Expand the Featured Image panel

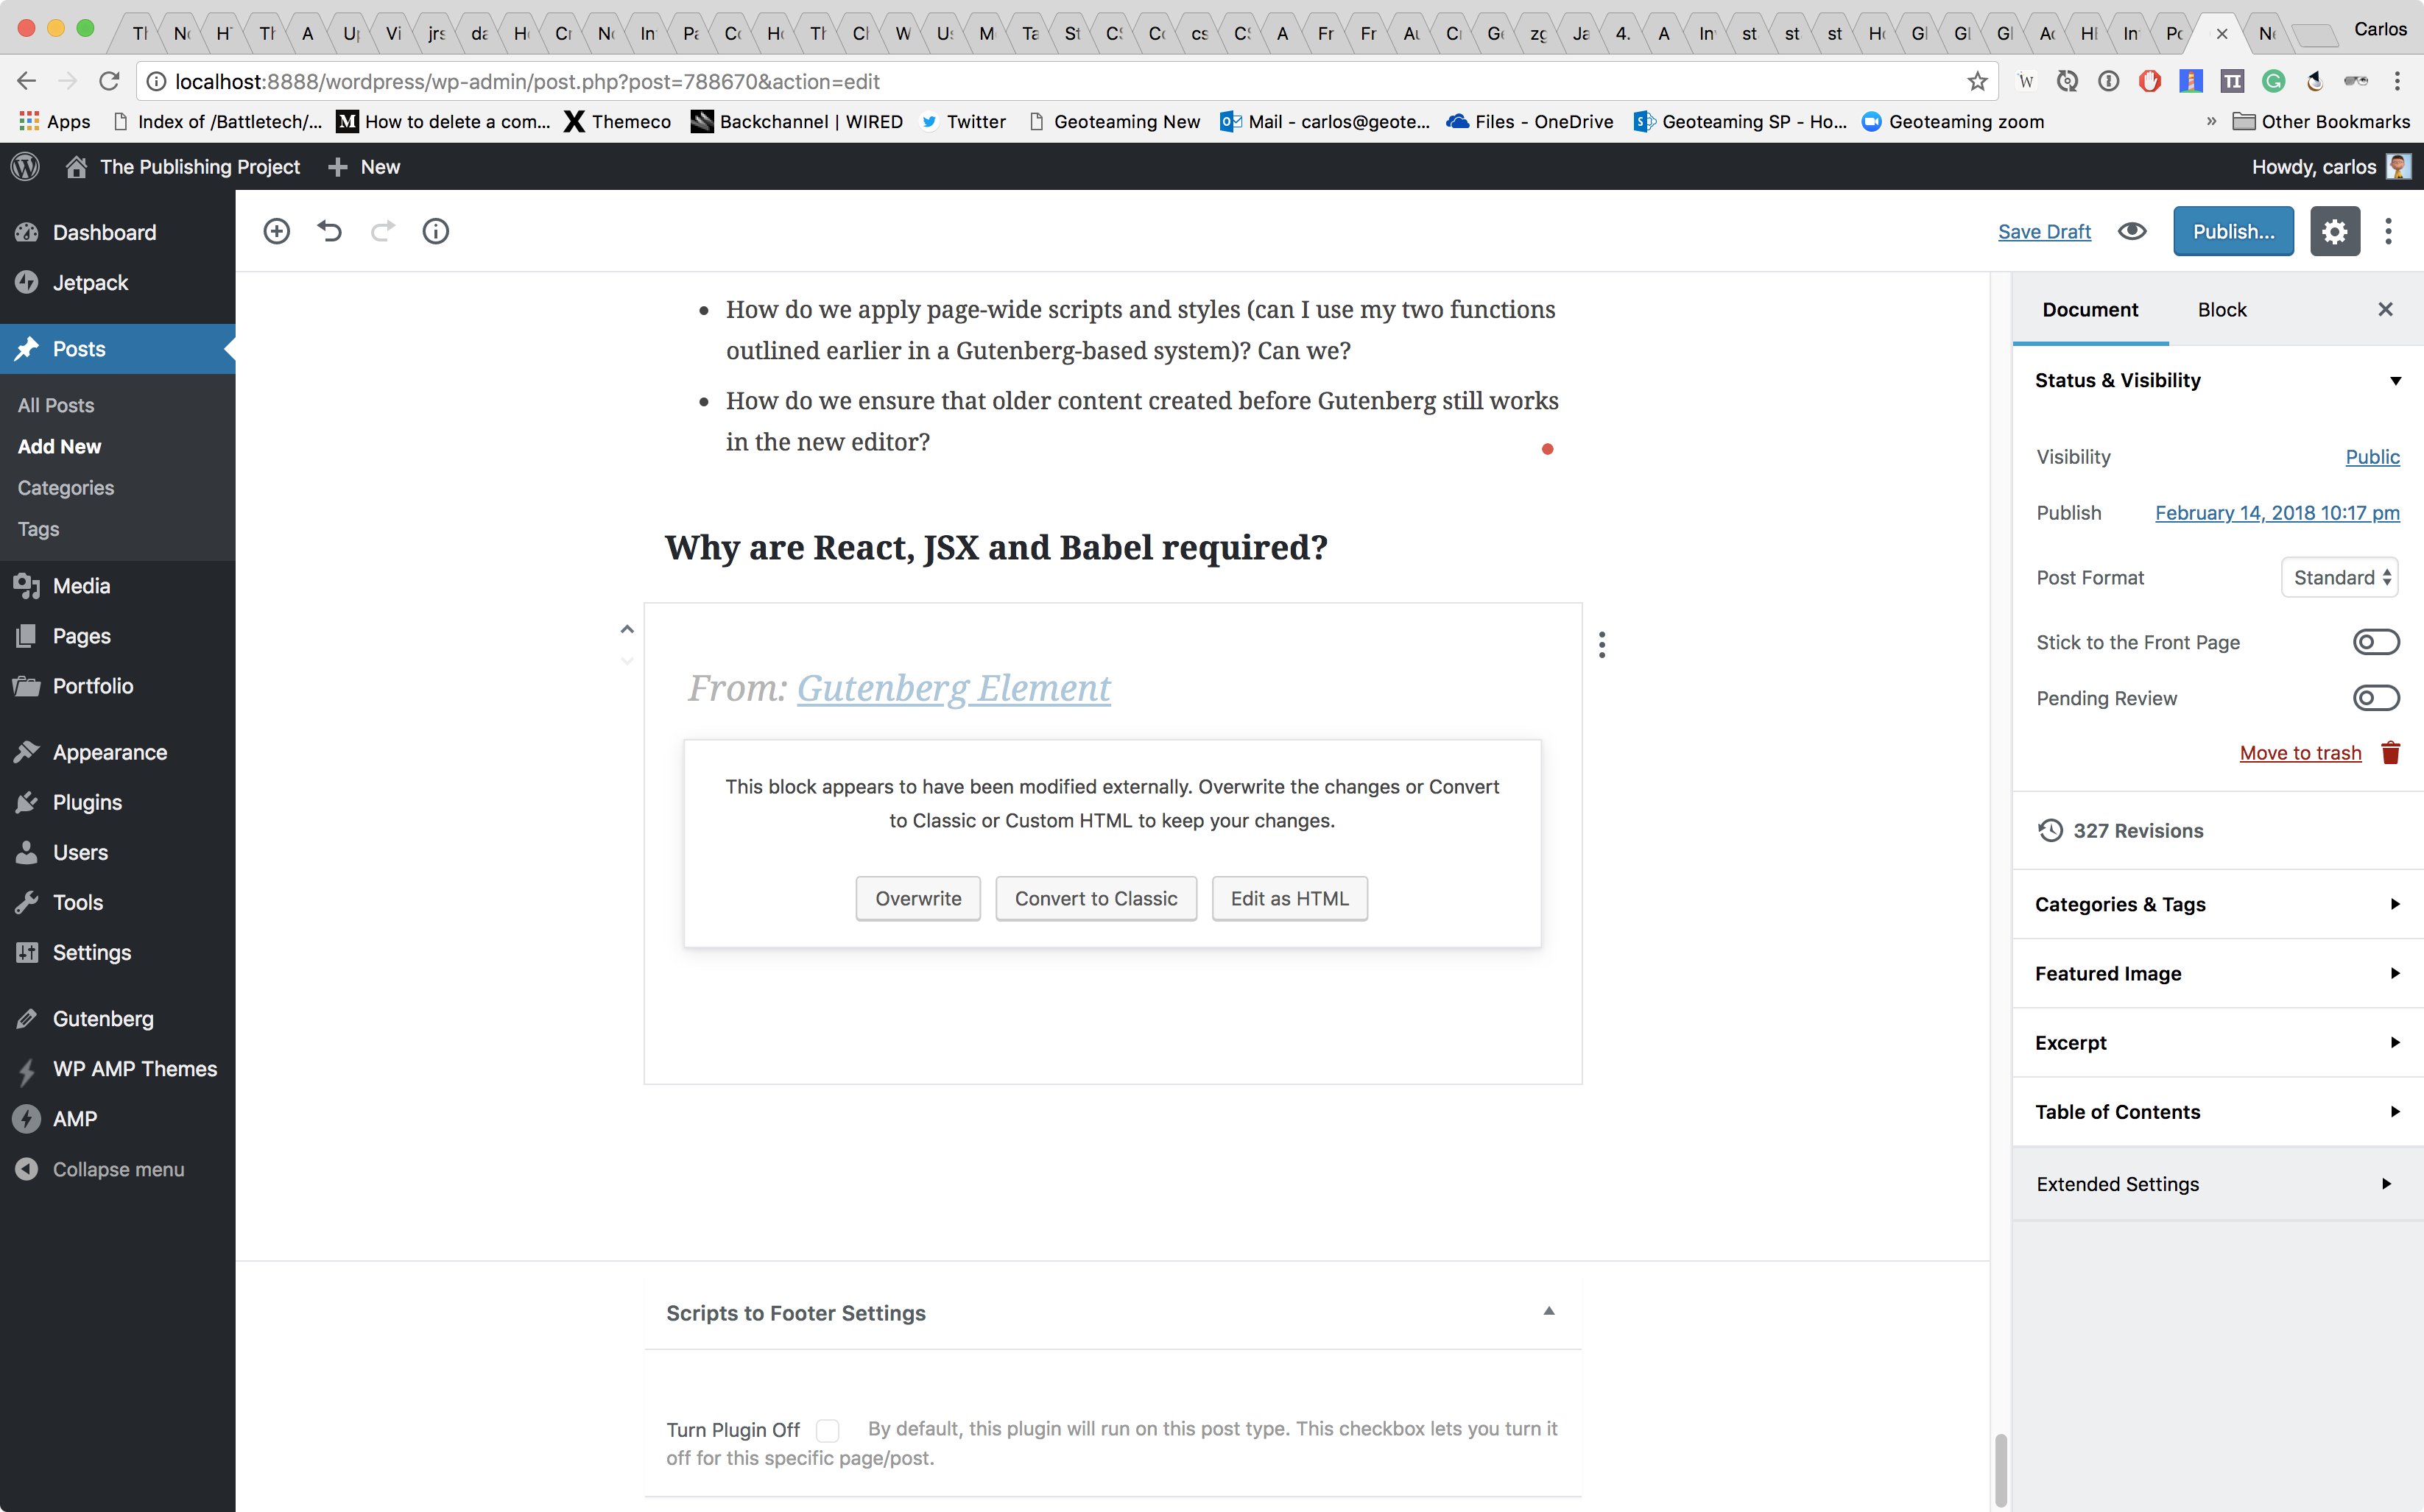(x=2216, y=973)
